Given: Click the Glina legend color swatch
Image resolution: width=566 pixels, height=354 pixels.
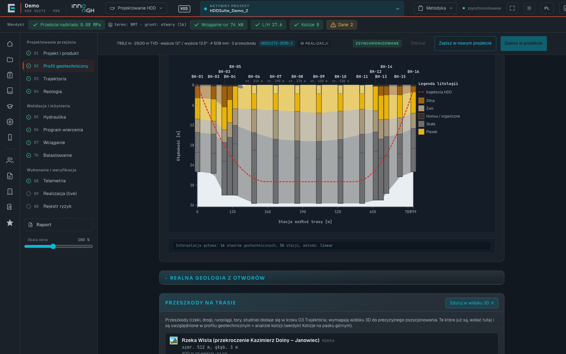Looking at the screenshot, I should click(421, 100).
